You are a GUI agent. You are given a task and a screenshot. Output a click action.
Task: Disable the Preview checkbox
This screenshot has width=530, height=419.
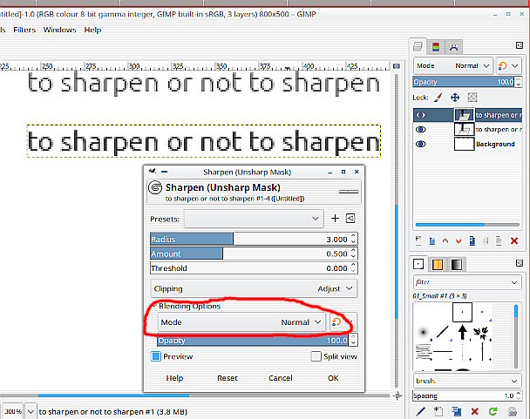[156, 356]
